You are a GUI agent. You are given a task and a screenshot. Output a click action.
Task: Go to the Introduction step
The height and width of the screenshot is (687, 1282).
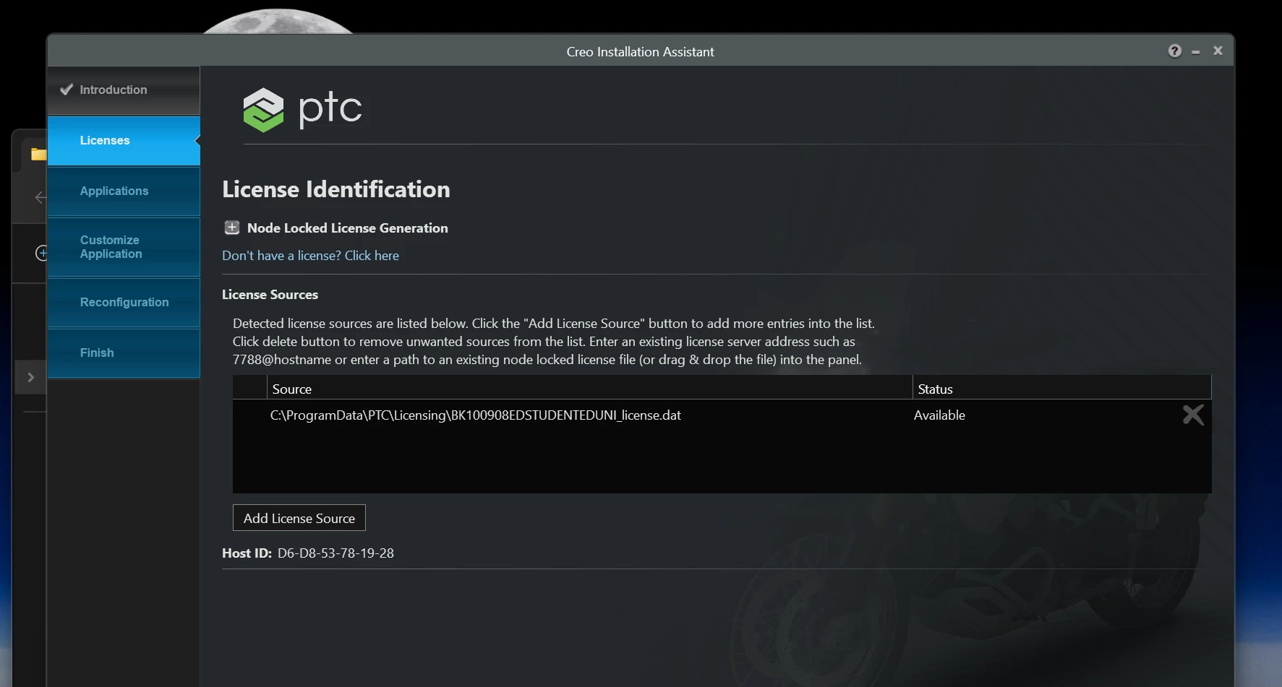pyautogui.click(x=124, y=90)
